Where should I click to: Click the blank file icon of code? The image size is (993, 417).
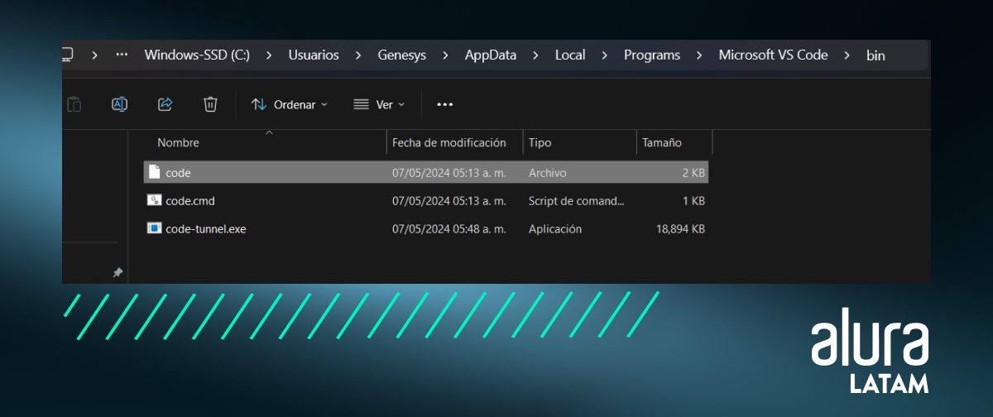tap(154, 172)
